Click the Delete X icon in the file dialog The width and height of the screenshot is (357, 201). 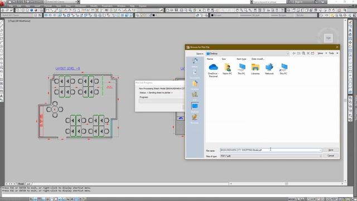pyautogui.click(x=308, y=54)
